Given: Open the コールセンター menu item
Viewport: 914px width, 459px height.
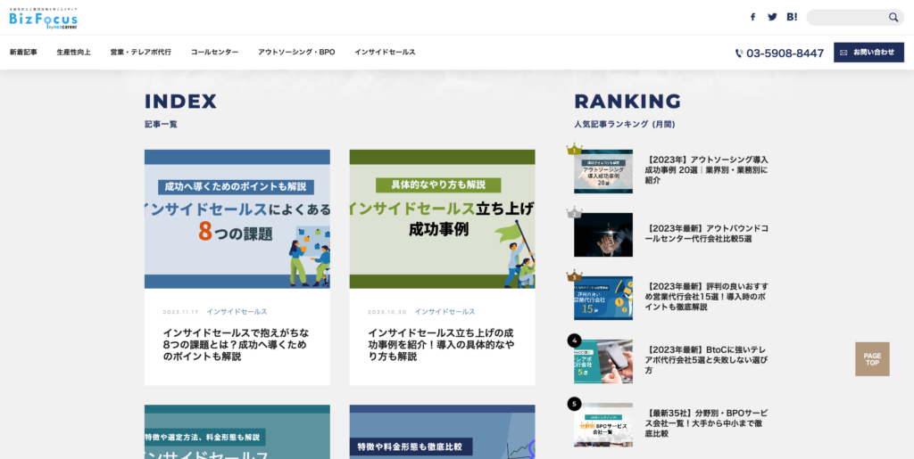Looking at the screenshot, I should click(214, 53).
